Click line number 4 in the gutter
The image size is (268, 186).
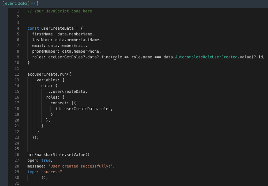tap(18, 28)
